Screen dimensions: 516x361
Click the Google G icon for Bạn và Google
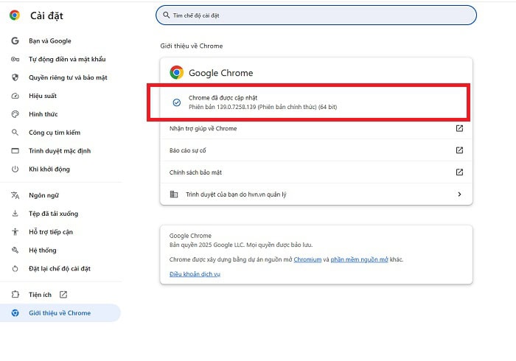[15, 41]
